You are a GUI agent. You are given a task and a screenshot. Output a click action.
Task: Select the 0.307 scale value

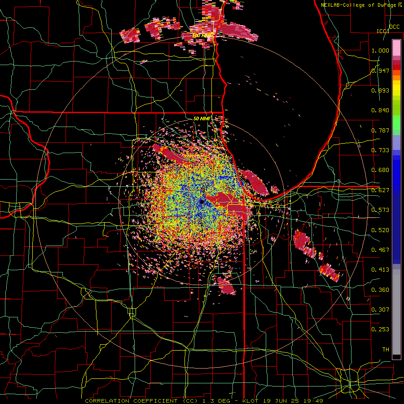[x=380, y=310]
